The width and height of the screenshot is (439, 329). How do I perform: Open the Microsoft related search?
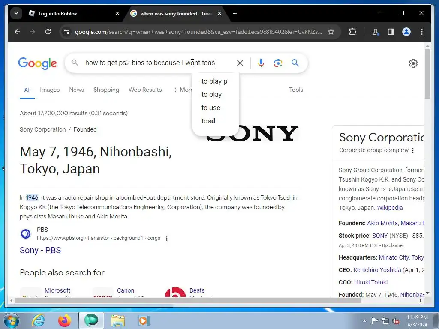57,290
